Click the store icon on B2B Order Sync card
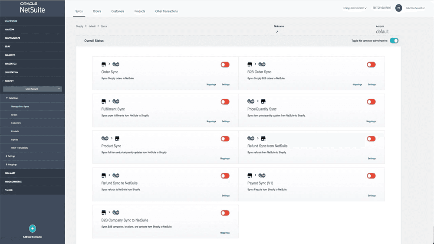This screenshot has height=244, width=434. pyautogui.click(x=250, y=64)
